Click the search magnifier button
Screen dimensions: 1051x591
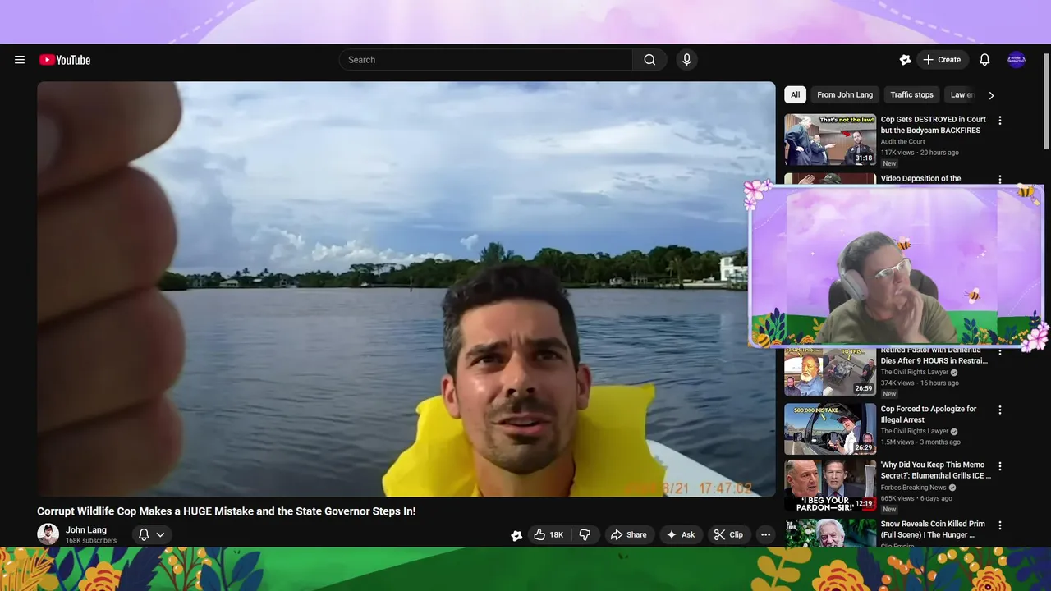649,60
